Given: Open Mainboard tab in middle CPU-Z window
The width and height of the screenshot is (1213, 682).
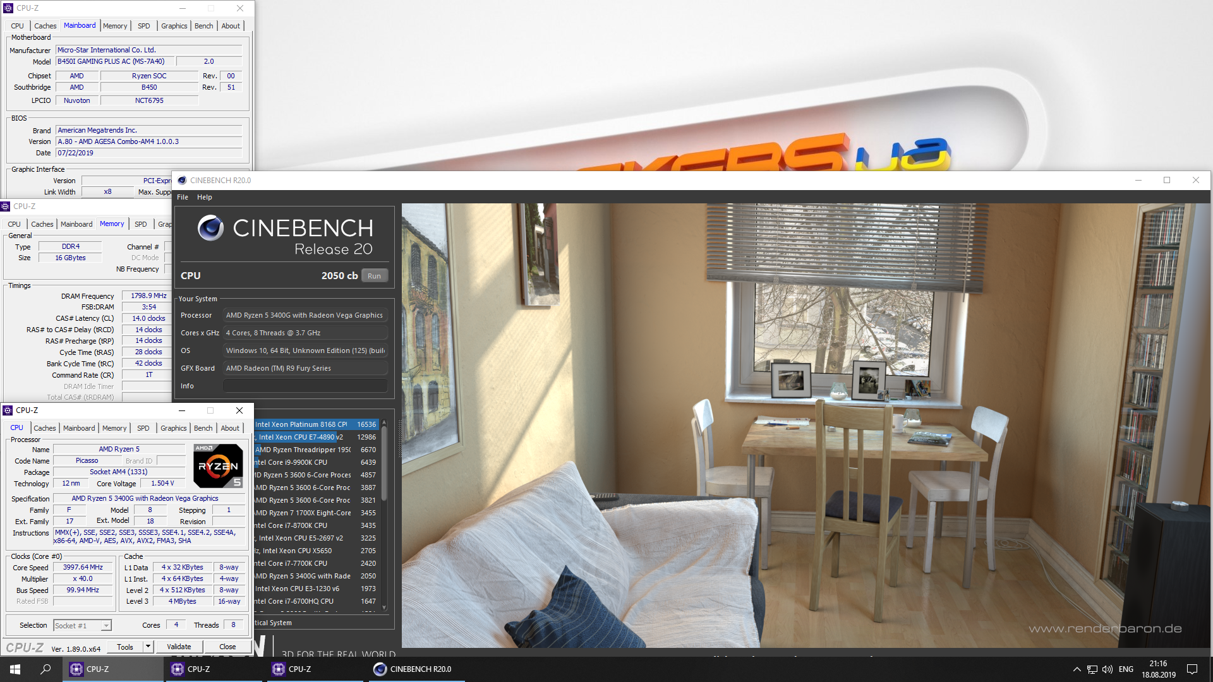Looking at the screenshot, I should pos(76,224).
